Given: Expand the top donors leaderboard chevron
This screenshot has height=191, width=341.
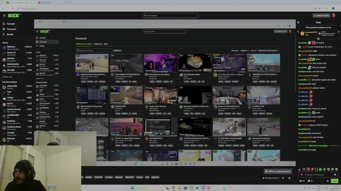Looking at the screenshot, I should (318, 39).
